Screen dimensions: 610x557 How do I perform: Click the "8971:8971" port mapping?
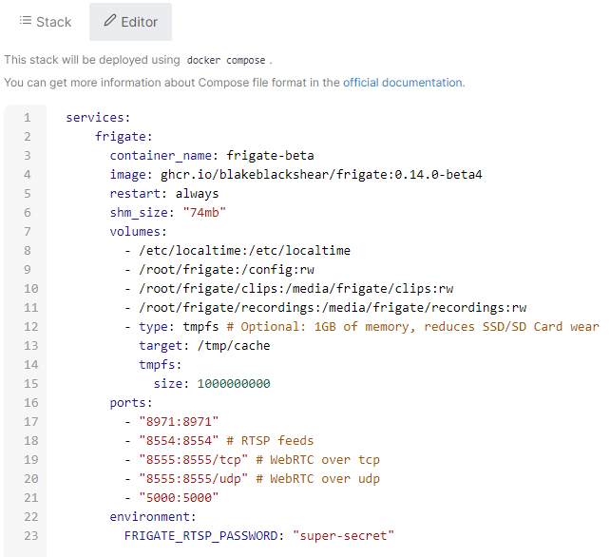(179, 422)
